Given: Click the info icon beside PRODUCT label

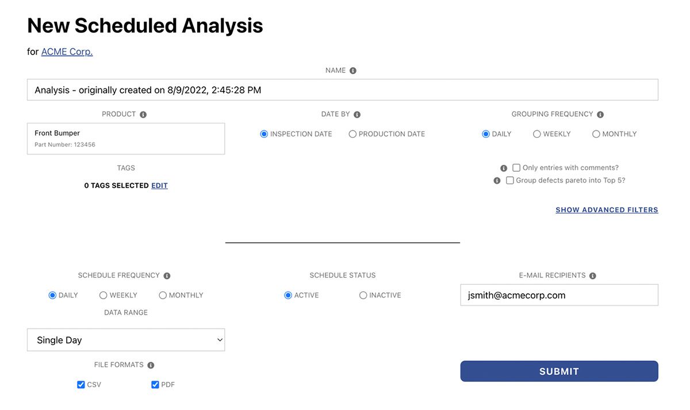Looking at the screenshot, I should click(x=143, y=114).
